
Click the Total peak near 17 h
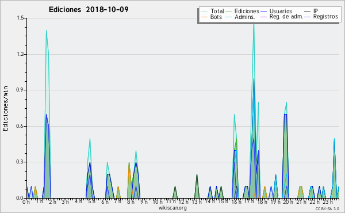tap(254, 24)
